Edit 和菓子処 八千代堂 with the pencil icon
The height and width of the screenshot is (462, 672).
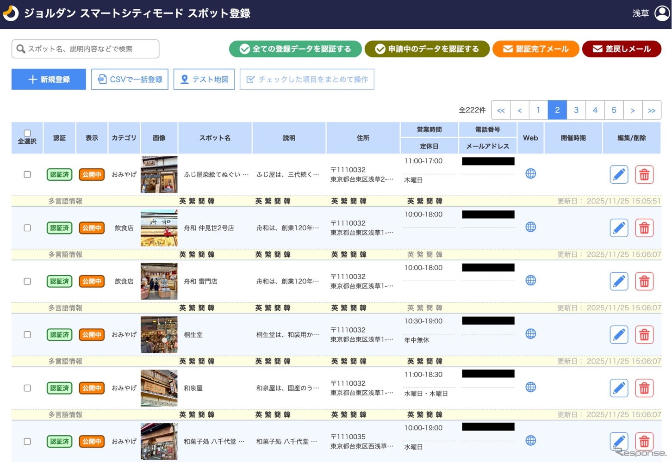(x=619, y=441)
